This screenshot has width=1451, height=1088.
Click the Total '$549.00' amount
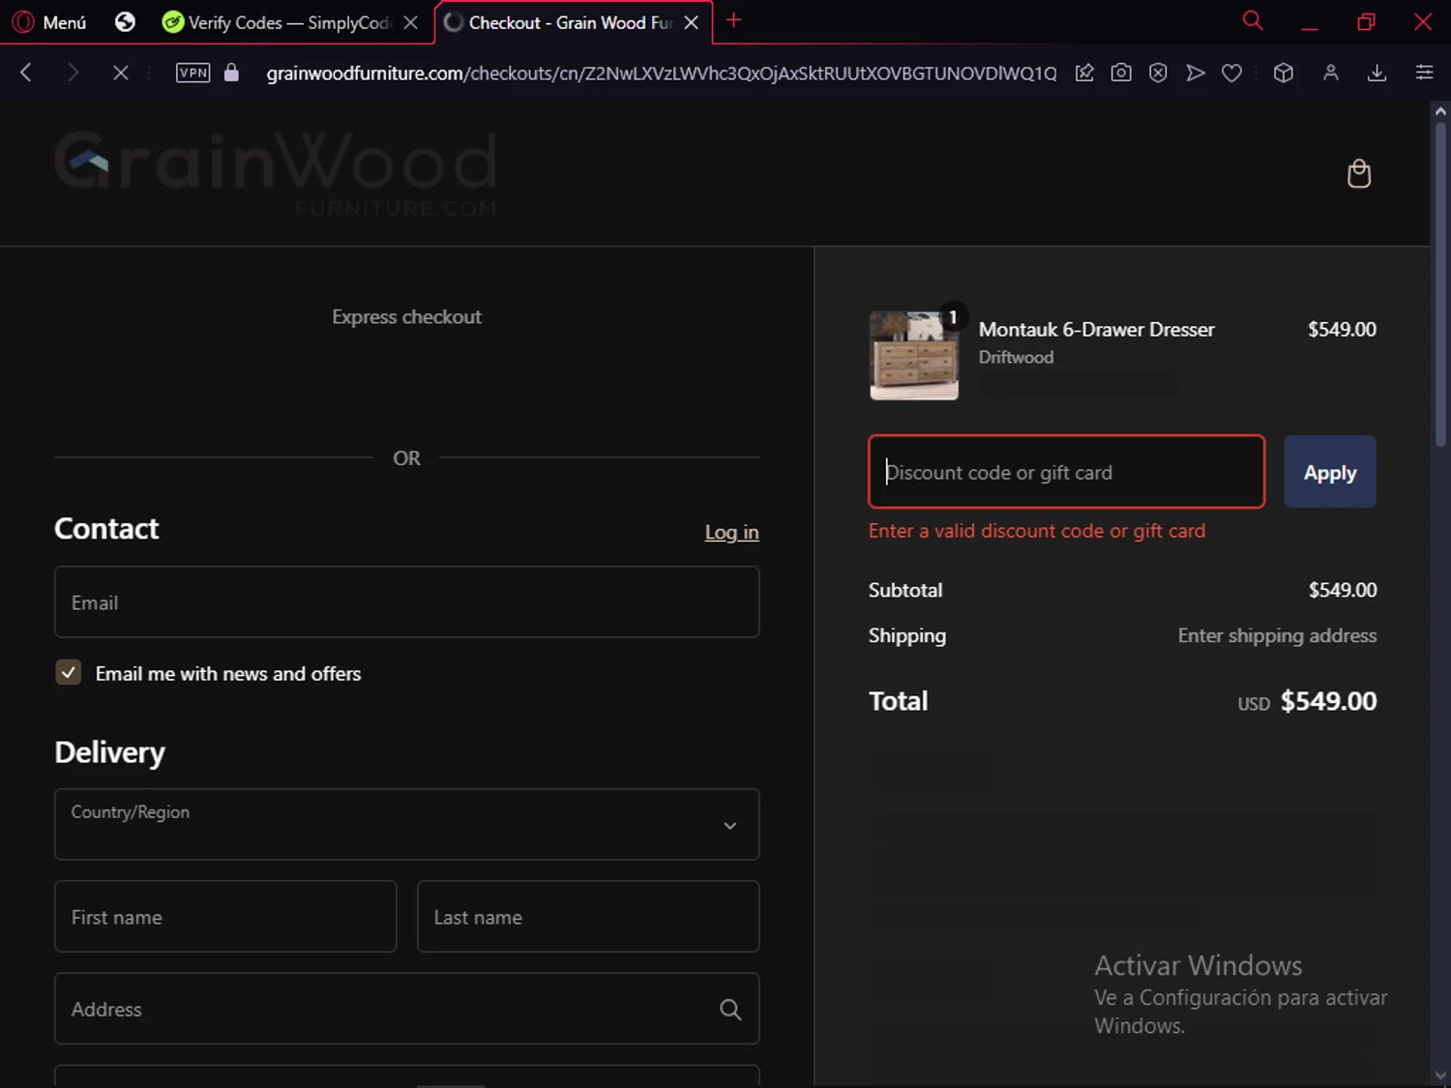tap(1328, 701)
